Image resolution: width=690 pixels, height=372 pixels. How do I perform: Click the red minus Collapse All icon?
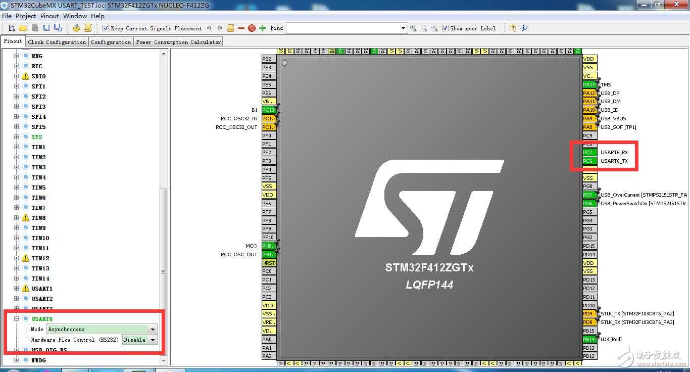(241, 28)
